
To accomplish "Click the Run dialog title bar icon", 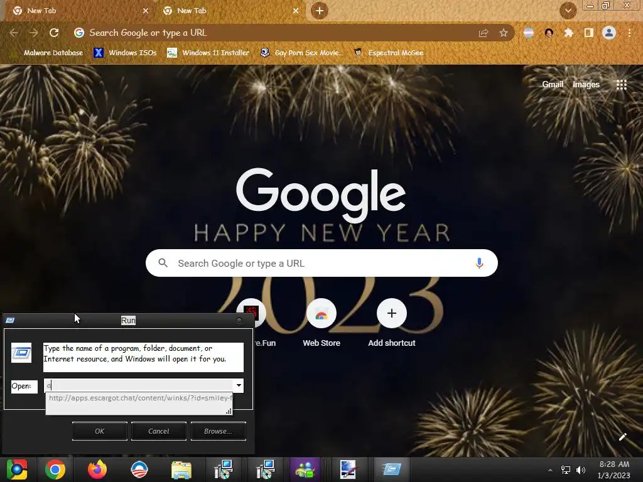I will point(10,320).
